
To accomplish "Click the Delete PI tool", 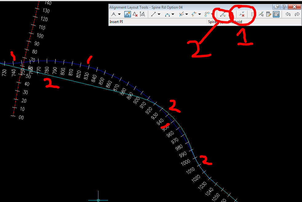I will tap(135, 14).
